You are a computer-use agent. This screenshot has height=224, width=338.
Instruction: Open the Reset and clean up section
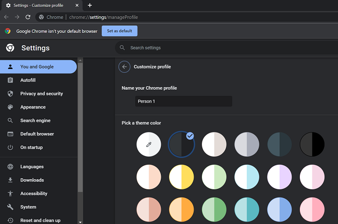pos(40,220)
